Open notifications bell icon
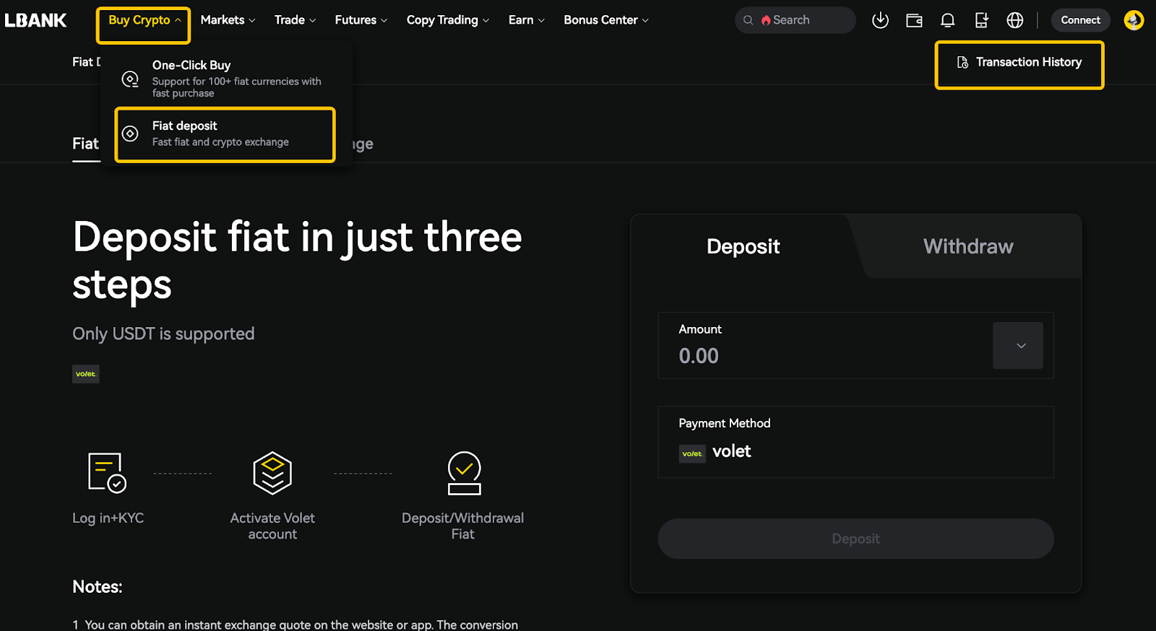The height and width of the screenshot is (631, 1156). (948, 20)
